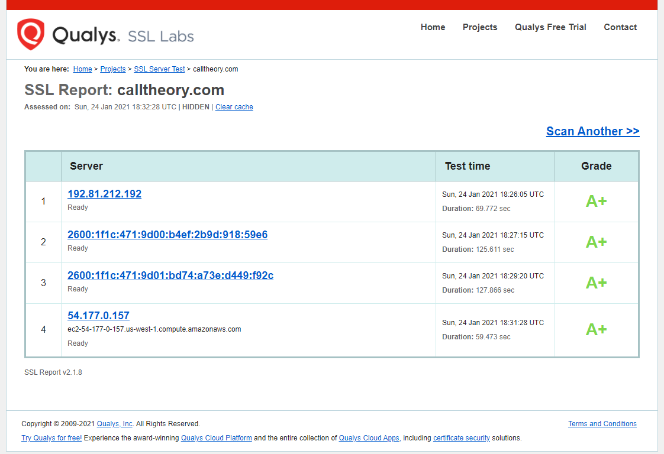The width and height of the screenshot is (664, 454).
Task: Open the Contact navigation menu item
Action: pos(620,27)
